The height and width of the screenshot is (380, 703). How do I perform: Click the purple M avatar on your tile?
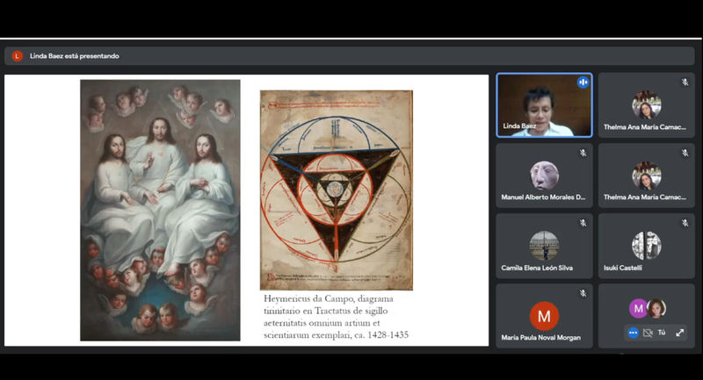tap(638, 308)
